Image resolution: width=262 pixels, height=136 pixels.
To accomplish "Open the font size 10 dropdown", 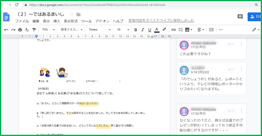I will coord(123,30).
